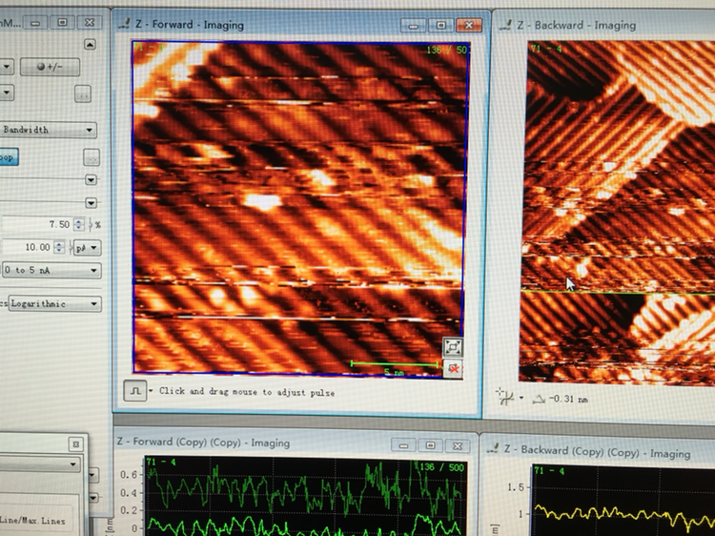Open the dropdown arrow beside the pulse tool icon

pyautogui.click(x=151, y=391)
